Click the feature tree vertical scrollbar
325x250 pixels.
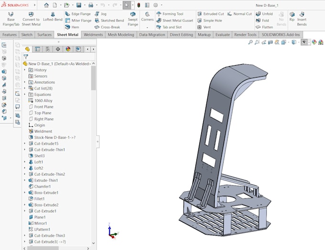coord(94,78)
